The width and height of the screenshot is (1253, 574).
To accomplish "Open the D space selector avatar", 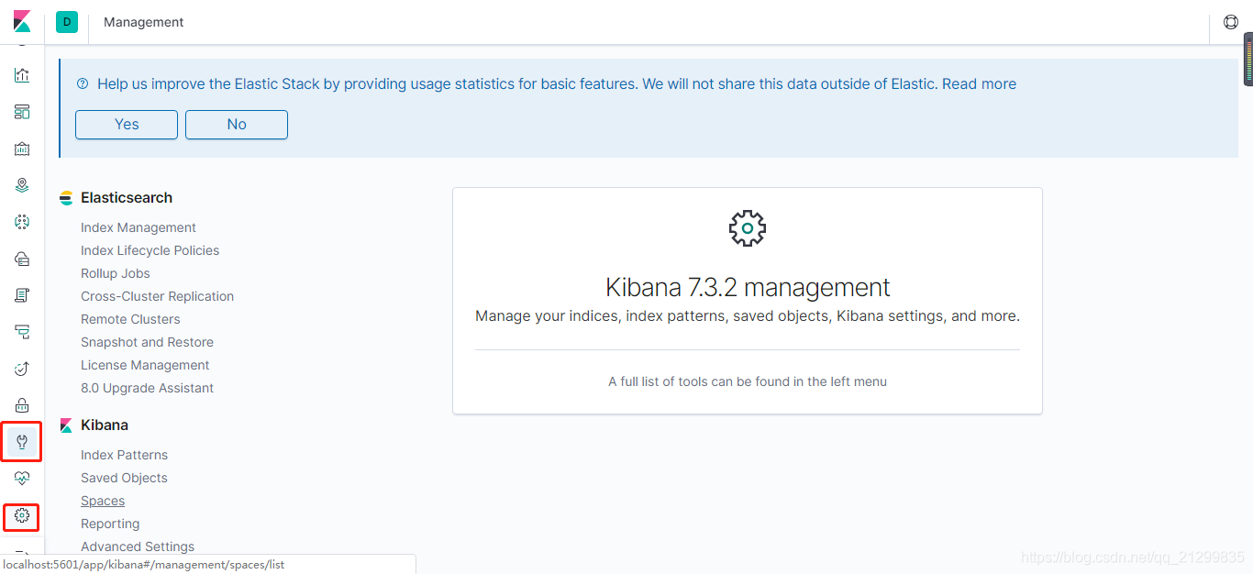I will 67,22.
